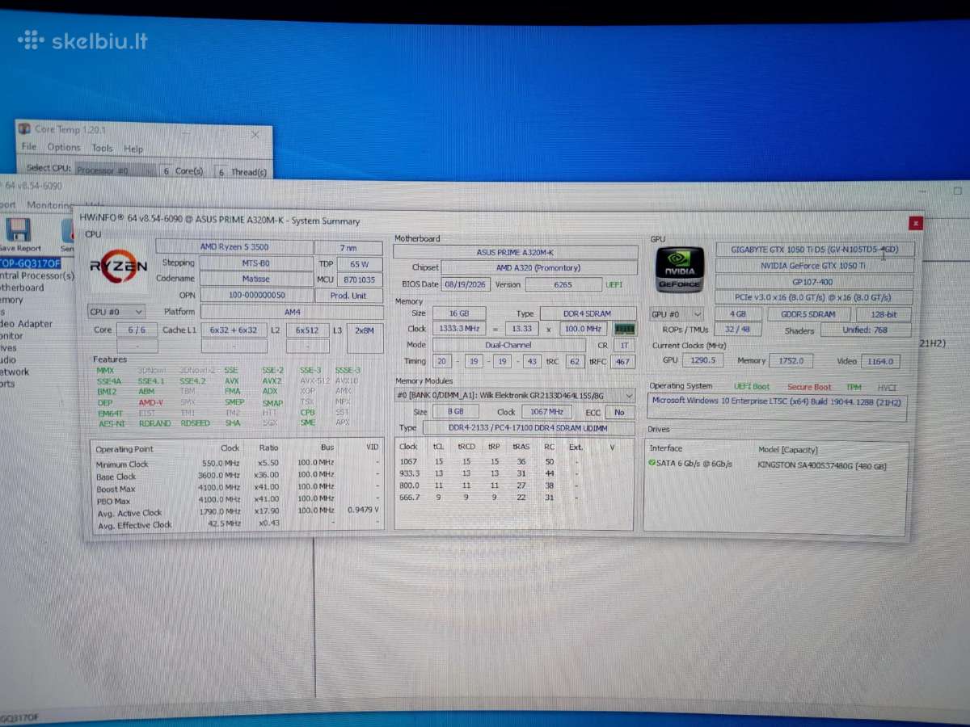Click the ASUS PRIME A320M-K motherboard field

coord(515,252)
